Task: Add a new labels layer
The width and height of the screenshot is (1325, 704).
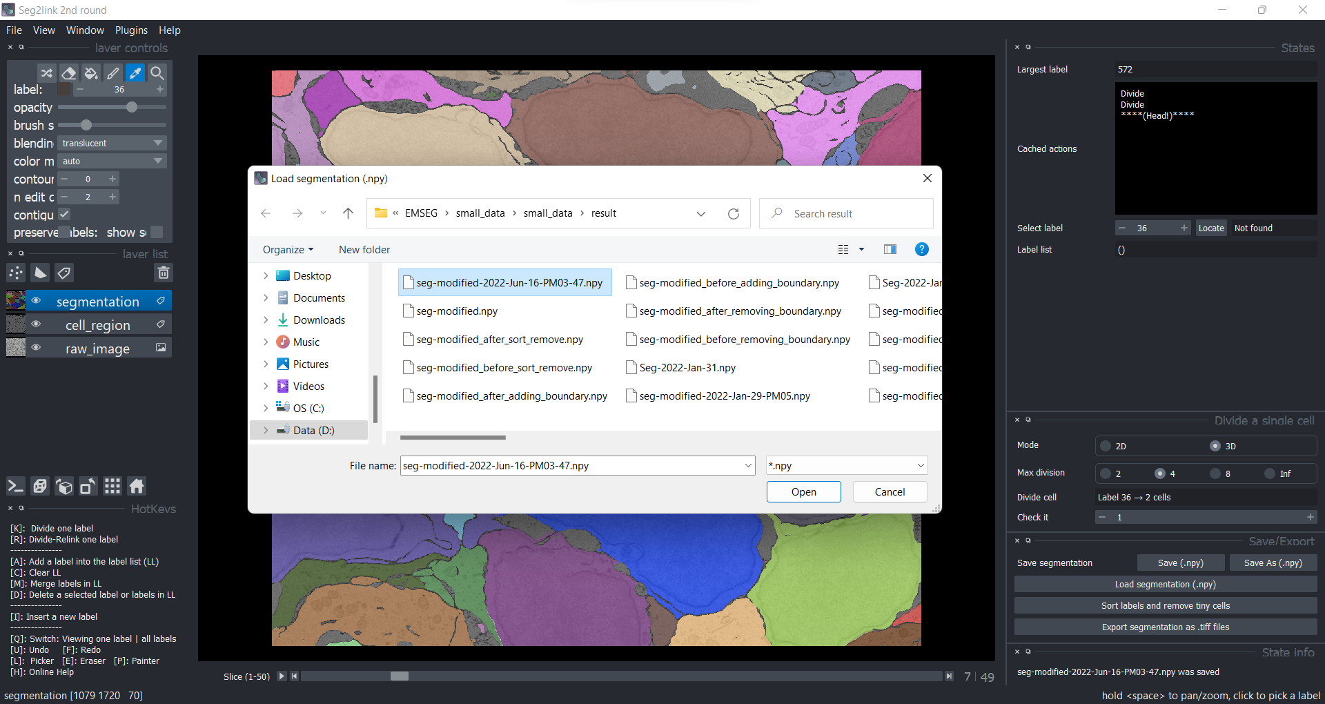Action: click(64, 273)
